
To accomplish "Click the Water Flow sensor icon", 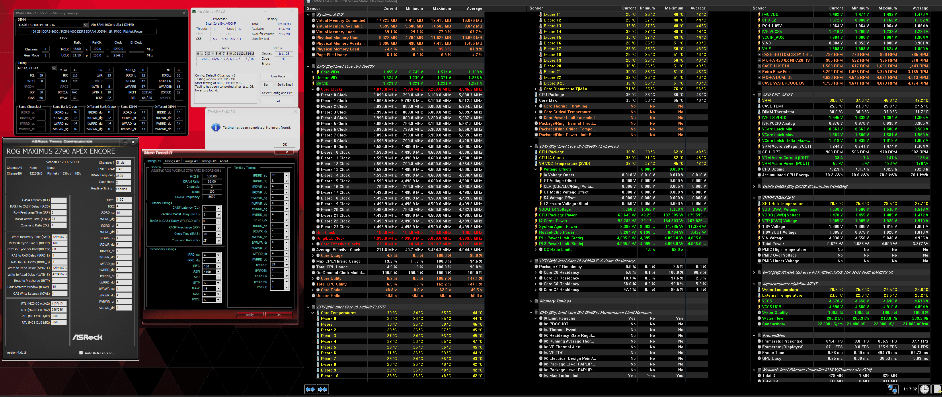I will [x=759, y=318].
